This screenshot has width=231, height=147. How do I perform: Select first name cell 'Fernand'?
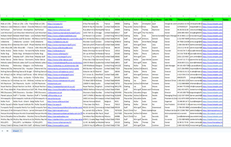click(147, 51)
